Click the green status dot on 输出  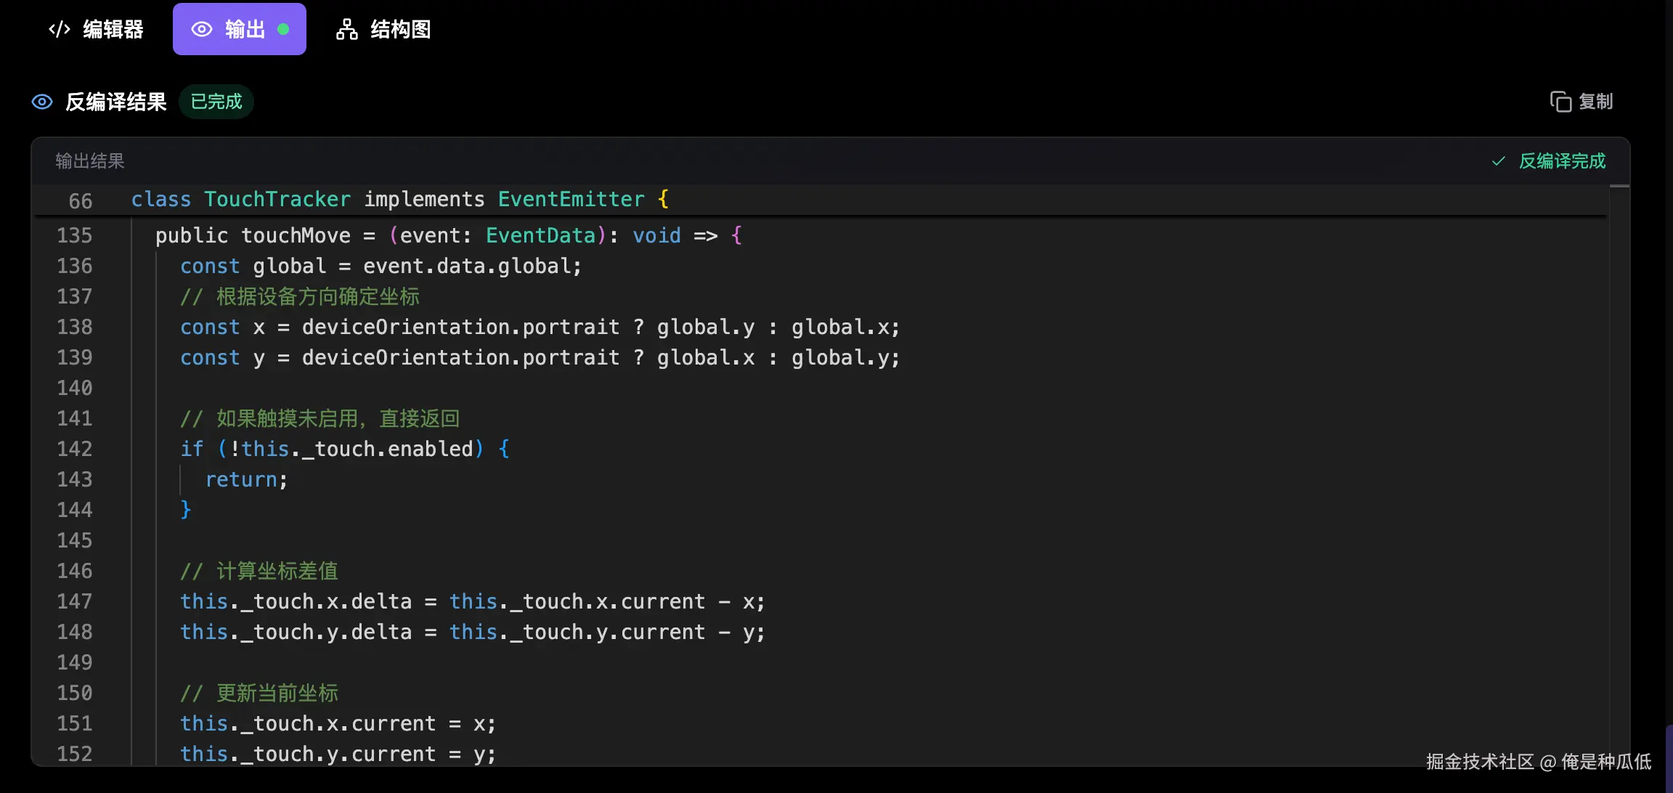(x=283, y=29)
